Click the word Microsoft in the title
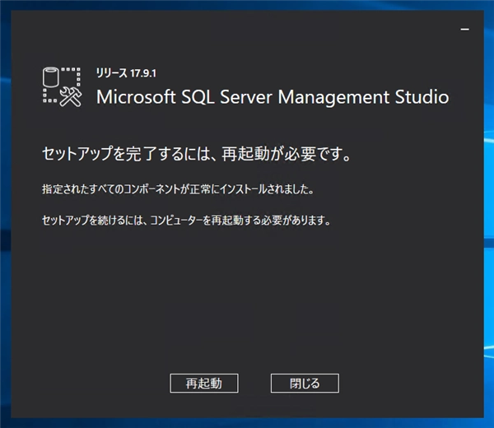The height and width of the screenshot is (428, 494). coord(136,97)
